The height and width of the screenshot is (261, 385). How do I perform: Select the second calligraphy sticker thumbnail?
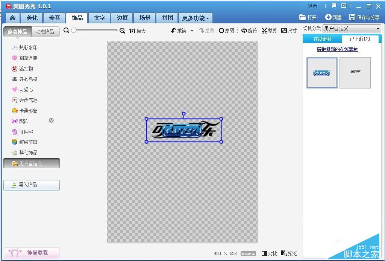(355, 73)
